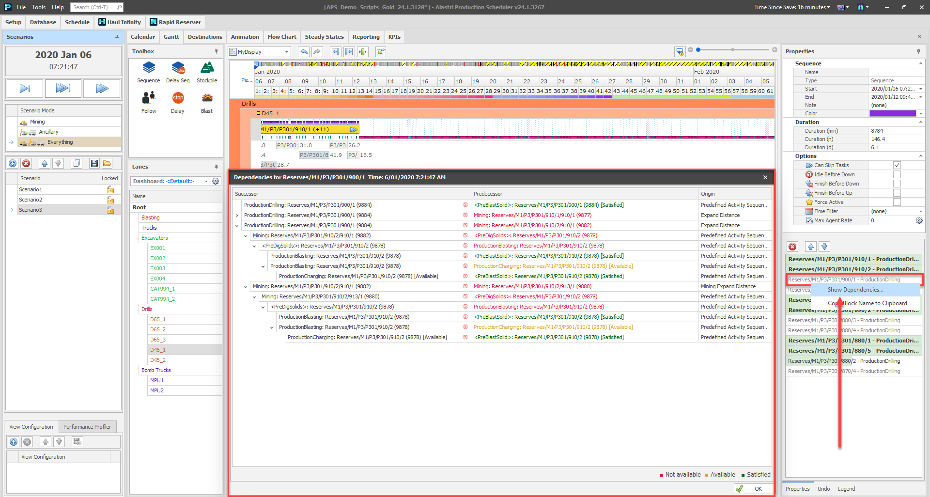930x497 pixels.
Task: Enable the Idle Before Down checkbox
Action: coord(897,174)
